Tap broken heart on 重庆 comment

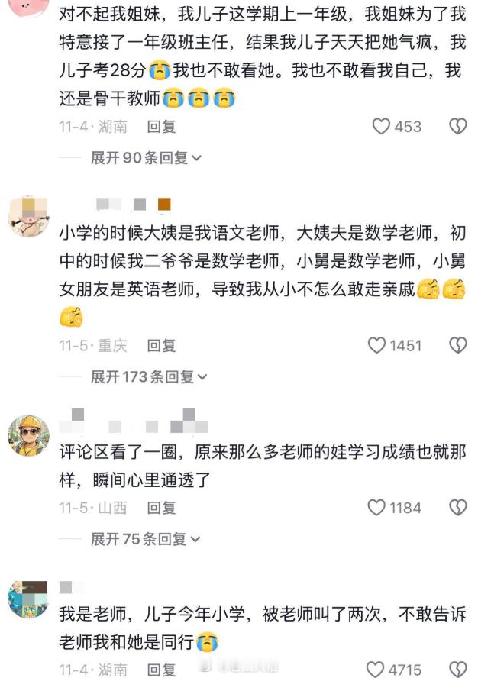(457, 345)
